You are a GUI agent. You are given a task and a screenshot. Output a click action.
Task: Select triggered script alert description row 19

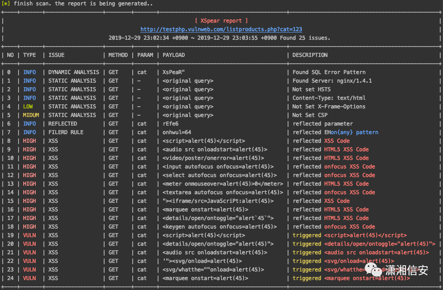click(350, 235)
